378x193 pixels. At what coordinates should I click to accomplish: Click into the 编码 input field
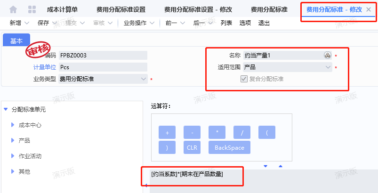point(103,56)
